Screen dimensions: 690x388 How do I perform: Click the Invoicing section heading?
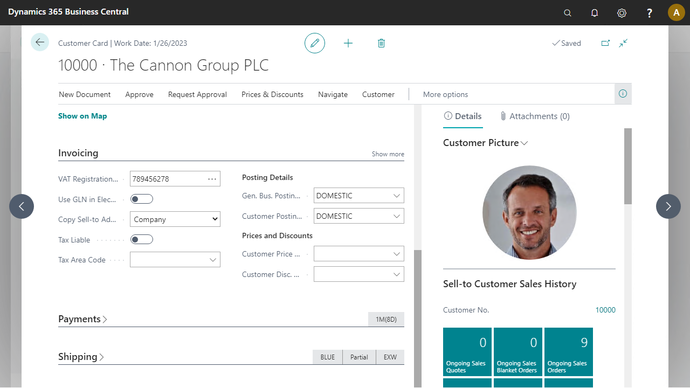tap(78, 153)
